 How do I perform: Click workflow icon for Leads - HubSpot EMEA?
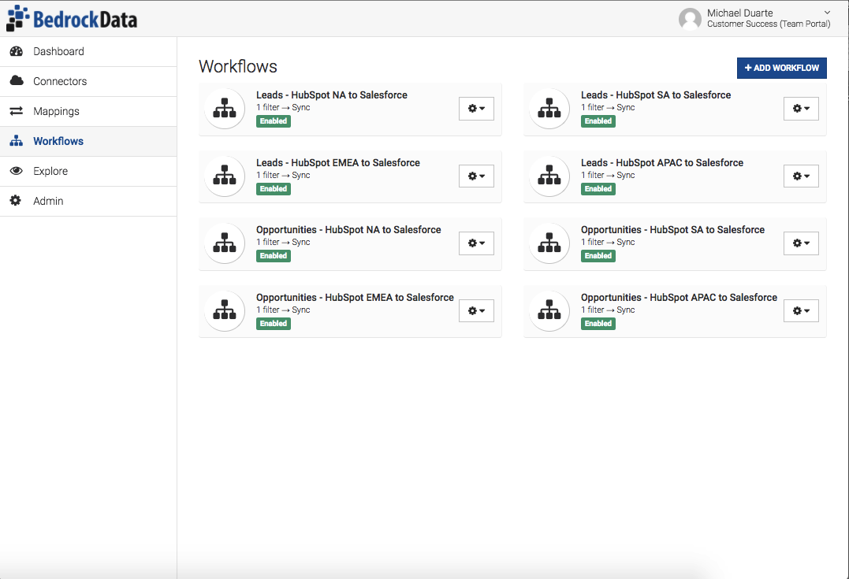pyautogui.click(x=225, y=176)
